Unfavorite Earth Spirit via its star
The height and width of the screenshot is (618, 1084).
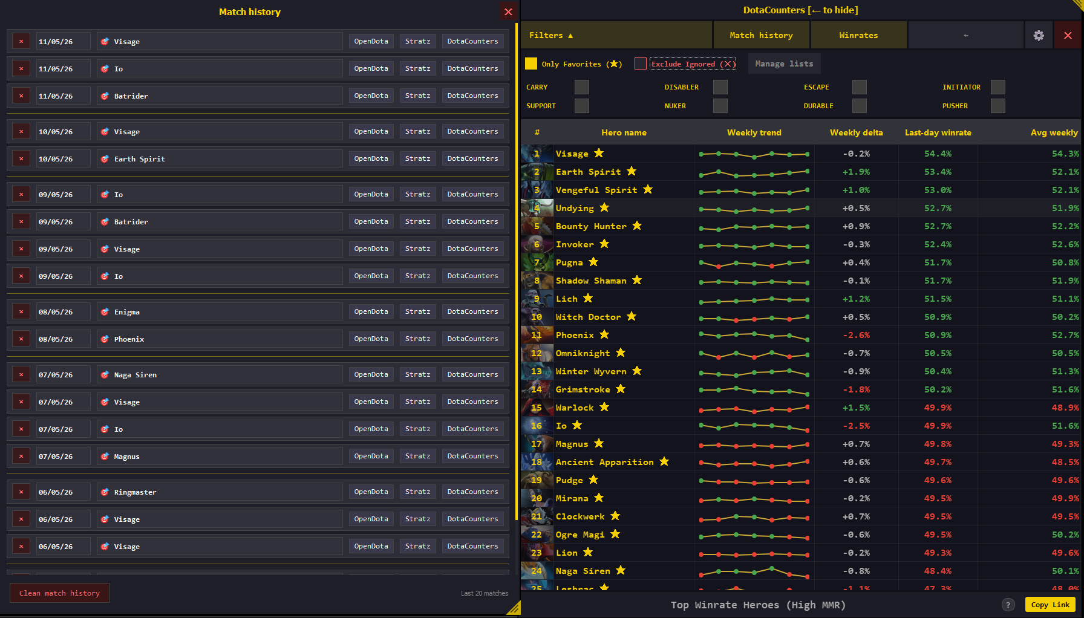pyautogui.click(x=632, y=171)
